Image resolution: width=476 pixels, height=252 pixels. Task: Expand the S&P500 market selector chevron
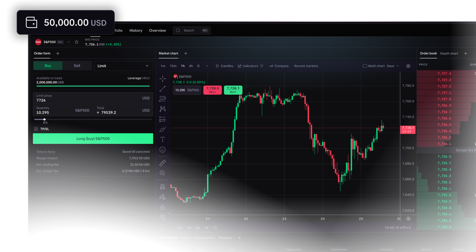pyautogui.click(x=68, y=42)
